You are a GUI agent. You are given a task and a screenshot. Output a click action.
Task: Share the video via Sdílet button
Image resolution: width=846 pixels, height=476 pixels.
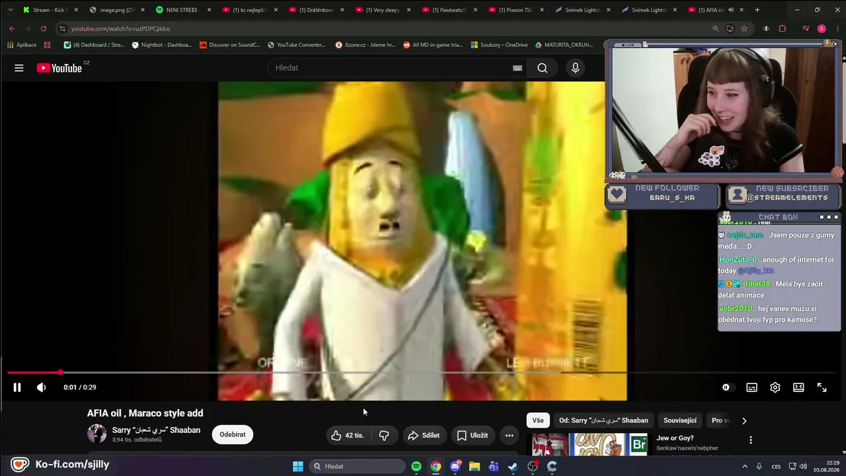tap(424, 435)
